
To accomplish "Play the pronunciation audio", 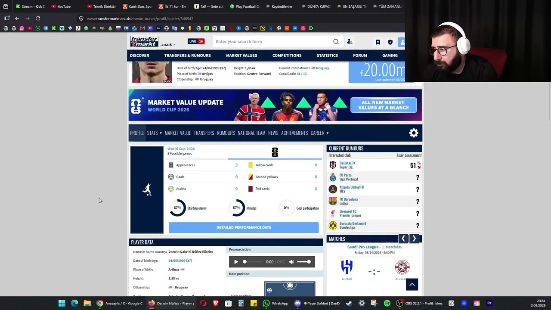I will click(x=236, y=262).
